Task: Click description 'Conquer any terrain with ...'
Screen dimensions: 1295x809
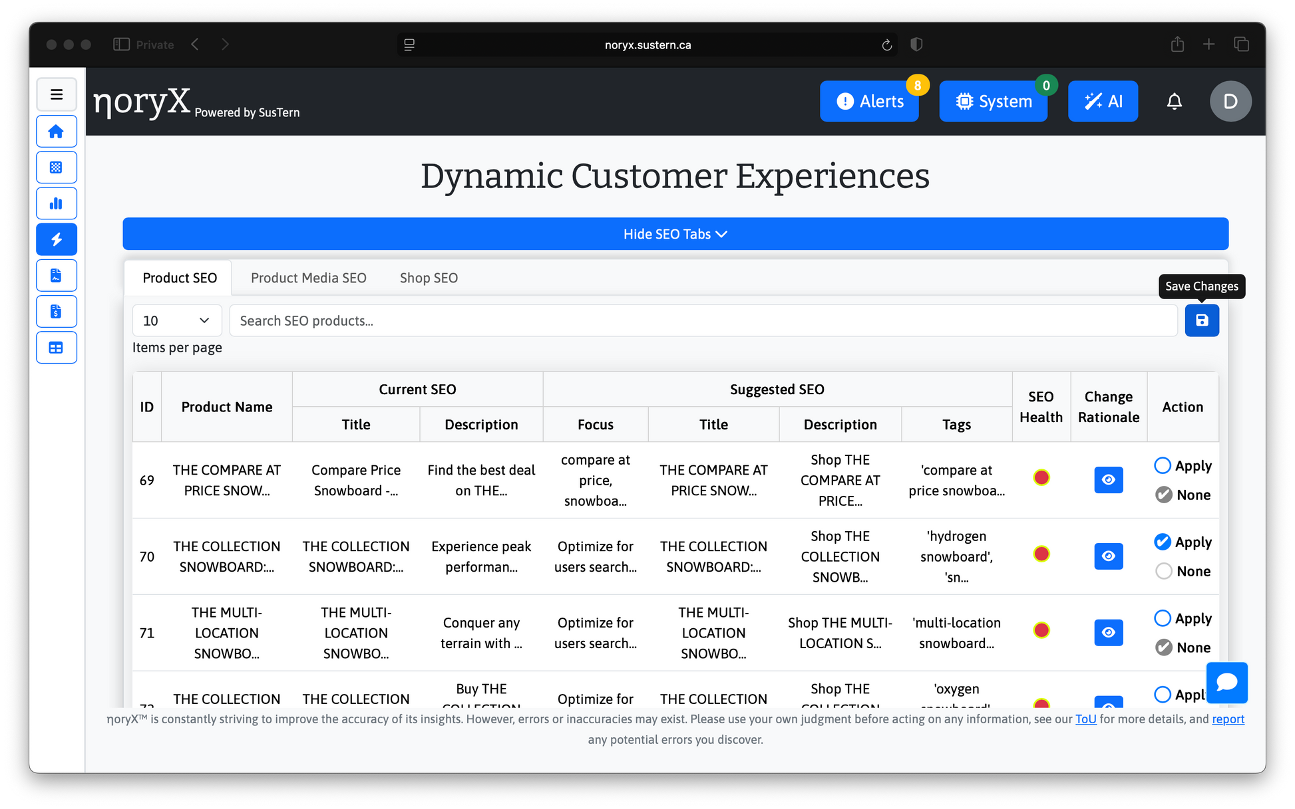Action: 481,633
